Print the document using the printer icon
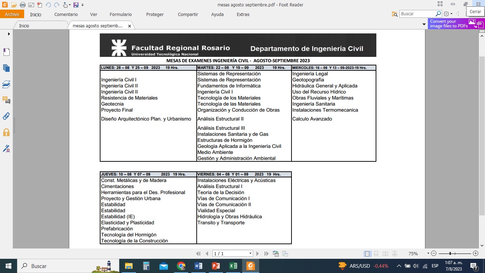Image resolution: width=485 pixels, height=273 pixels. [22, 5]
